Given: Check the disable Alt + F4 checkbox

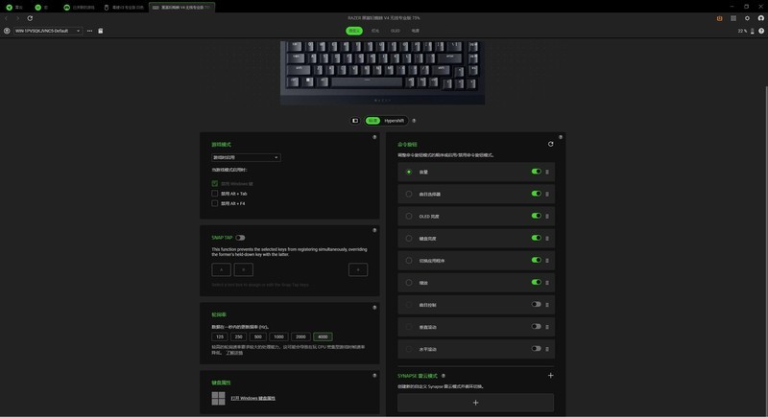Looking at the screenshot, I should pos(214,203).
